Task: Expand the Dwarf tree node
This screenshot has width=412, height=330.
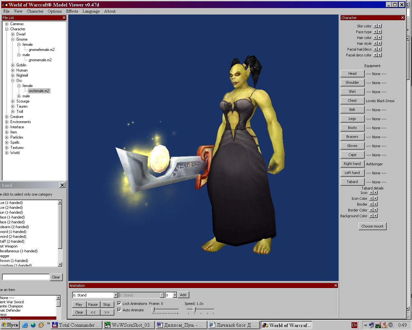Action: 13,34
